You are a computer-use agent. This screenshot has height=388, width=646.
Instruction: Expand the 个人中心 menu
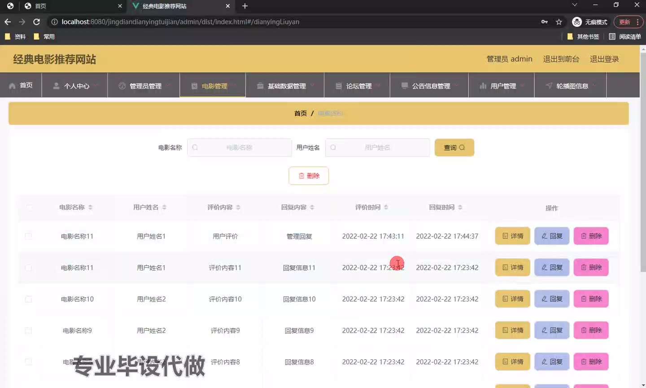point(74,85)
